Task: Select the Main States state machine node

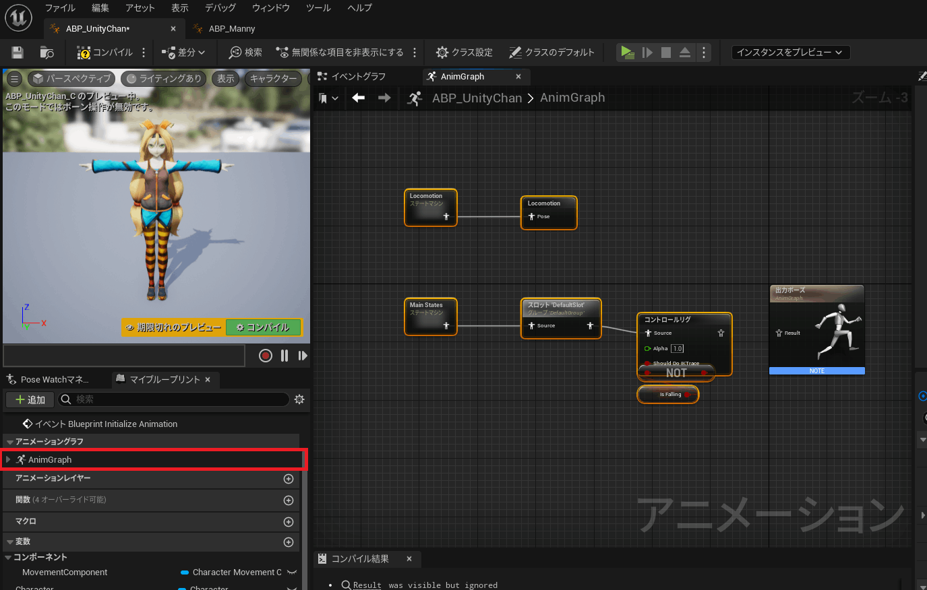Action: pos(431,317)
